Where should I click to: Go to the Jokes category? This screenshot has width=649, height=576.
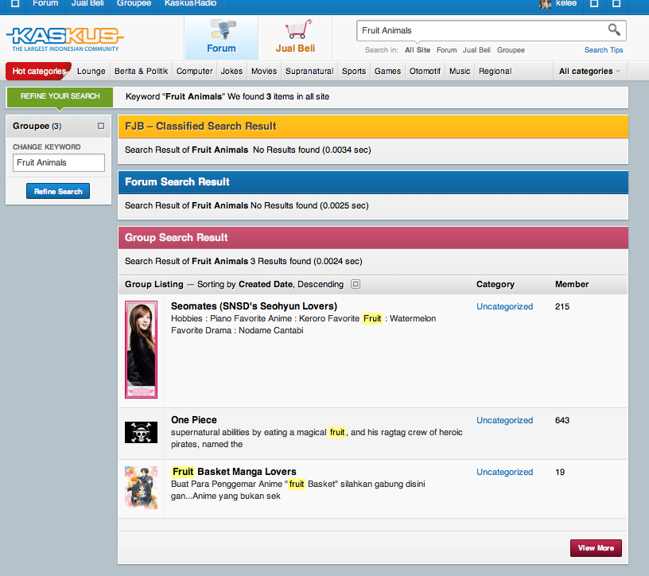[231, 72]
